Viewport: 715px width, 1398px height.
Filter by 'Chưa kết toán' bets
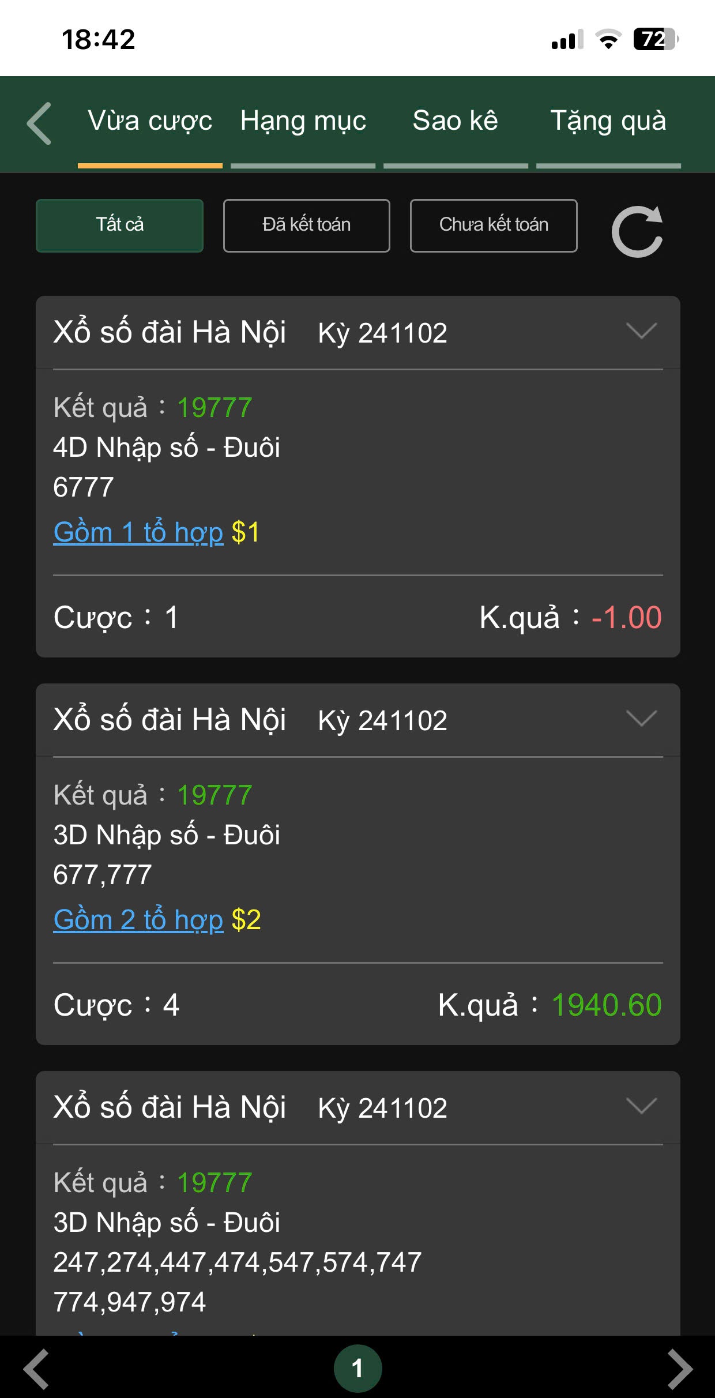point(493,226)
